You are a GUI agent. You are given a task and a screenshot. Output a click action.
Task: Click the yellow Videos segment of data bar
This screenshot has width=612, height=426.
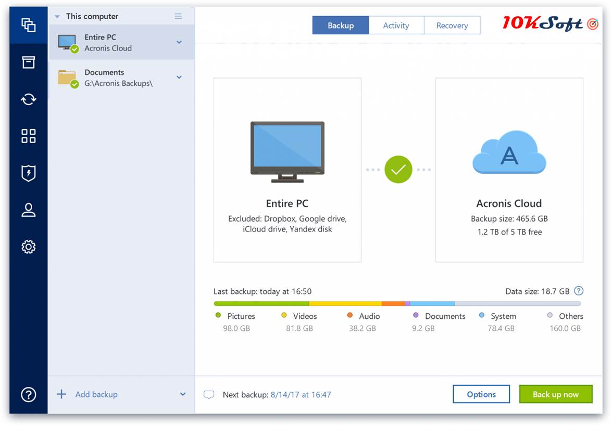(x=345, y=303)
